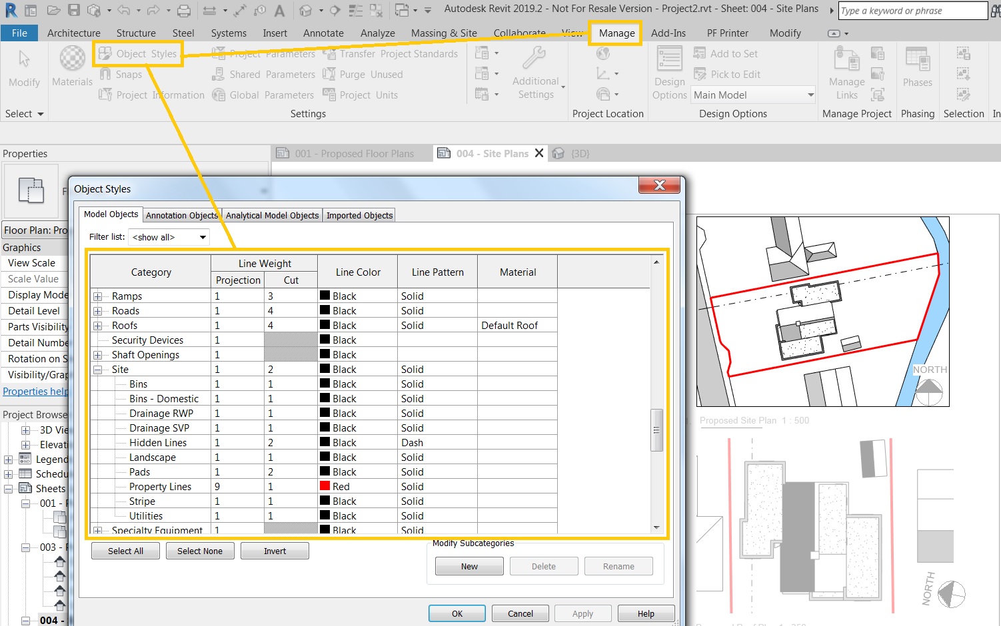Open the Main Model dropdown in Design Options
This screenshot has height=626, width=1001.
tap(809, 95)
